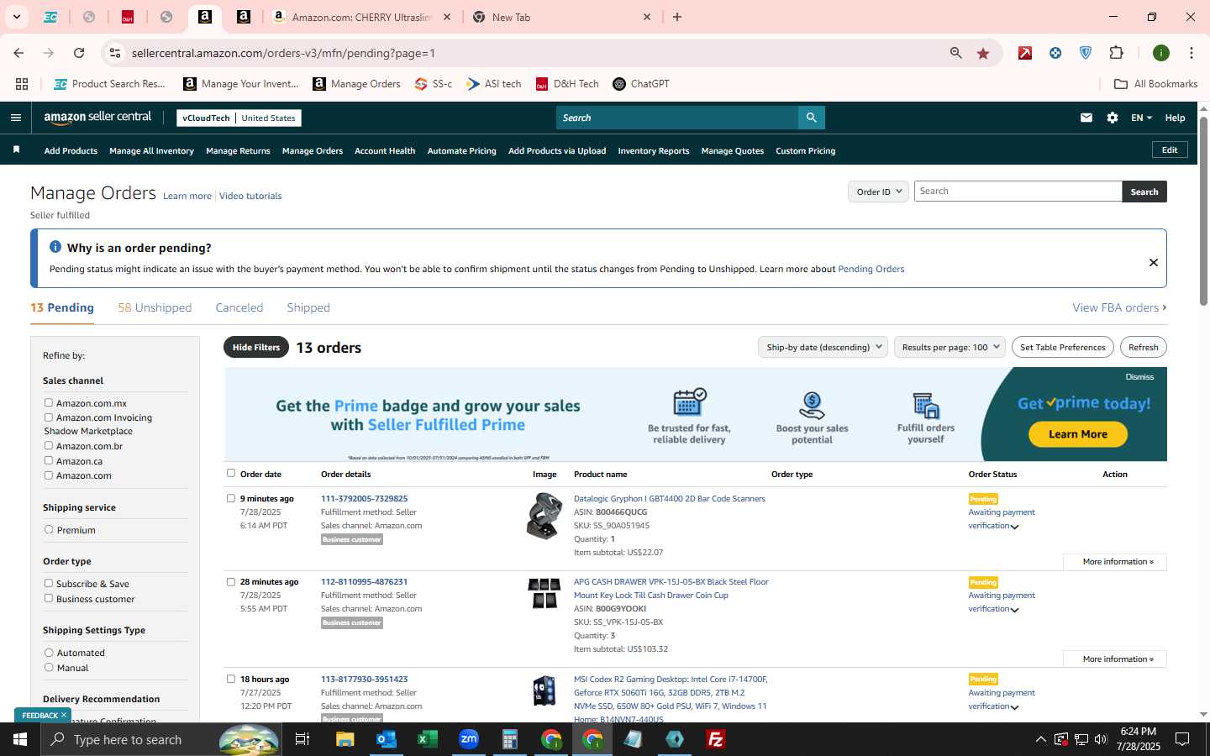Click the MSI Codex R2 product thumbnail

[x=544, y=690]
